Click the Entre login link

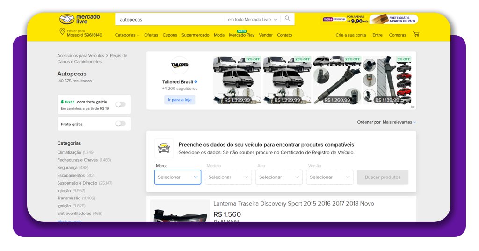tap(377, 35)
